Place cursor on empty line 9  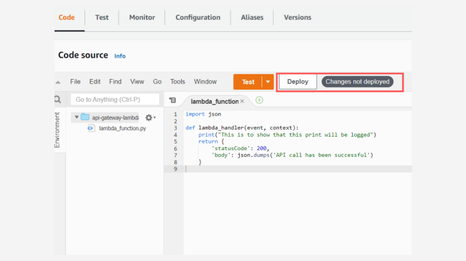tap(297, 169)
